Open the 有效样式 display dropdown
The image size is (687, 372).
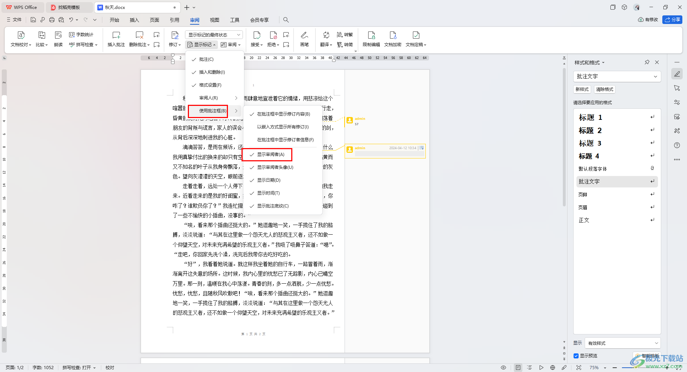click(x=623, y=343)
